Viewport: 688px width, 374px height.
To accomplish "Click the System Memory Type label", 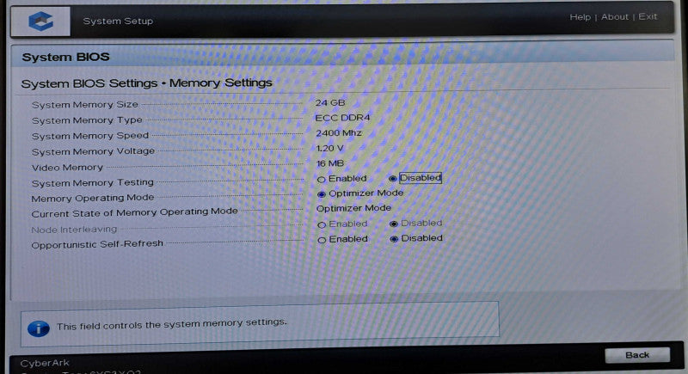I will click(x=87, y=120).
